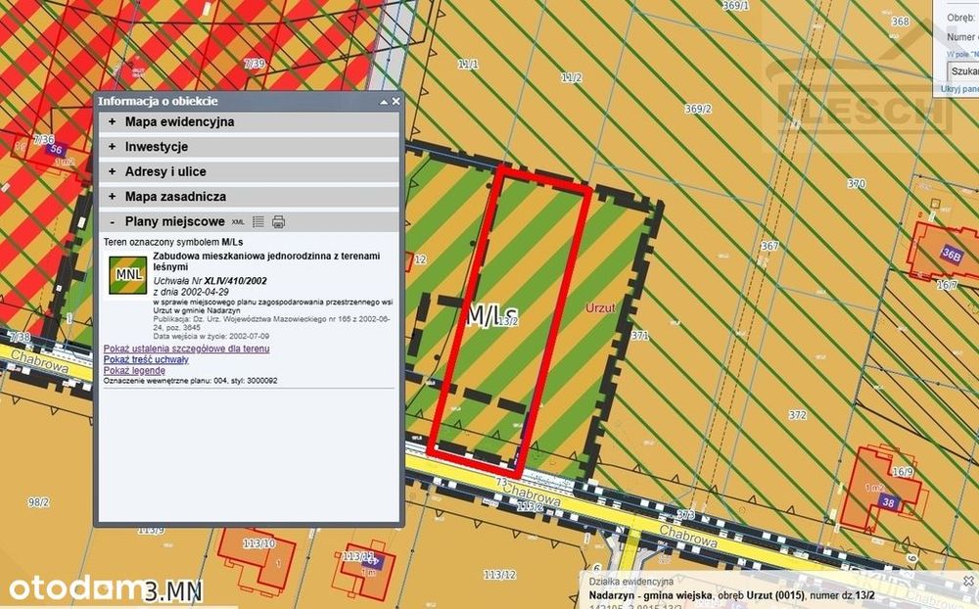Click the XML export icon beside Plany miejscowe
The image size is (979, 609).
pos(238,221)
